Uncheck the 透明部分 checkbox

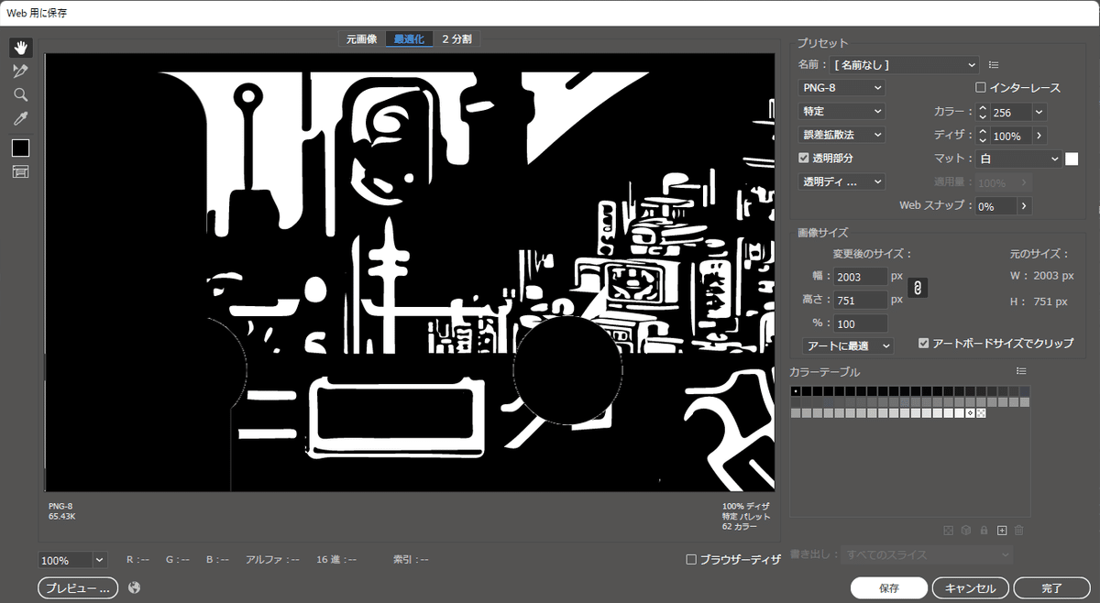coord(804,158)
